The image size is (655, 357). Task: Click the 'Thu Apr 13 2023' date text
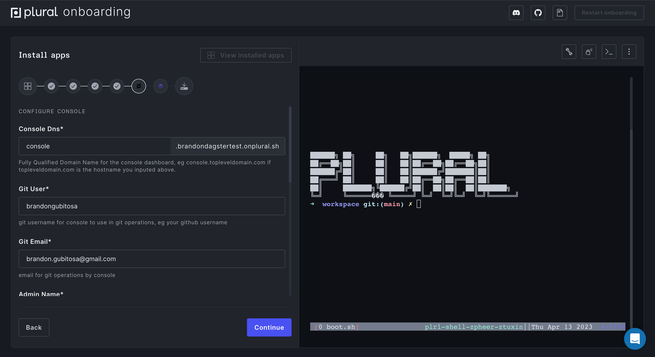(x=562, y=327)
